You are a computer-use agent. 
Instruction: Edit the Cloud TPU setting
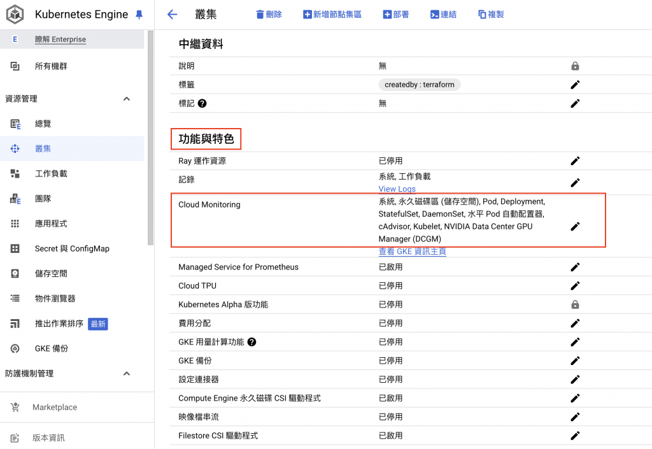(575, 285)
